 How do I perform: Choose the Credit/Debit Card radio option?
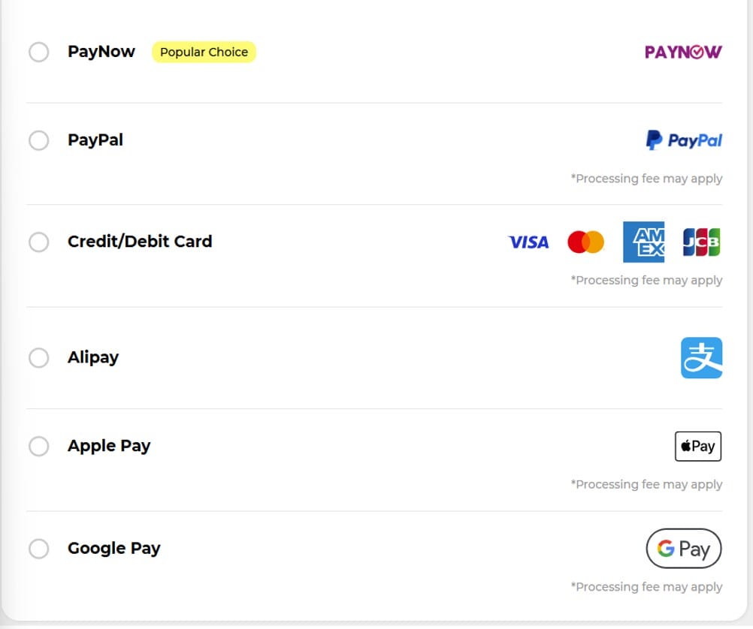(39, 242)
